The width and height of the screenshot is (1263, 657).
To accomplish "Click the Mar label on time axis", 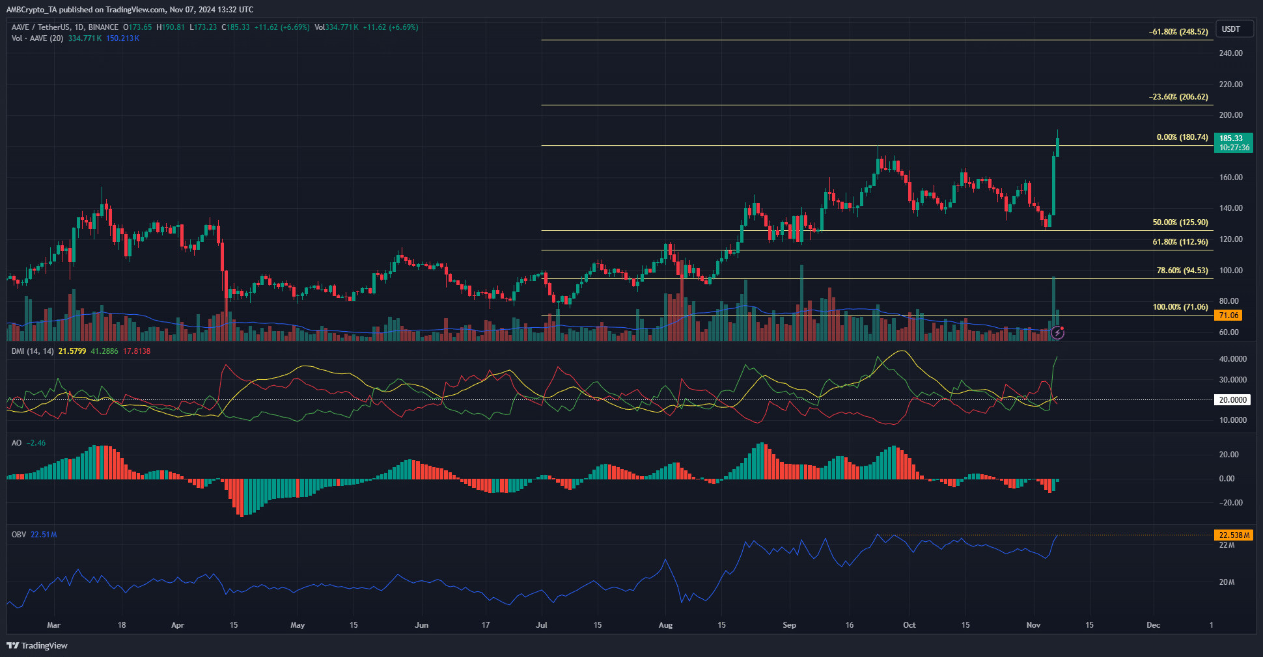I will point(54,625).
